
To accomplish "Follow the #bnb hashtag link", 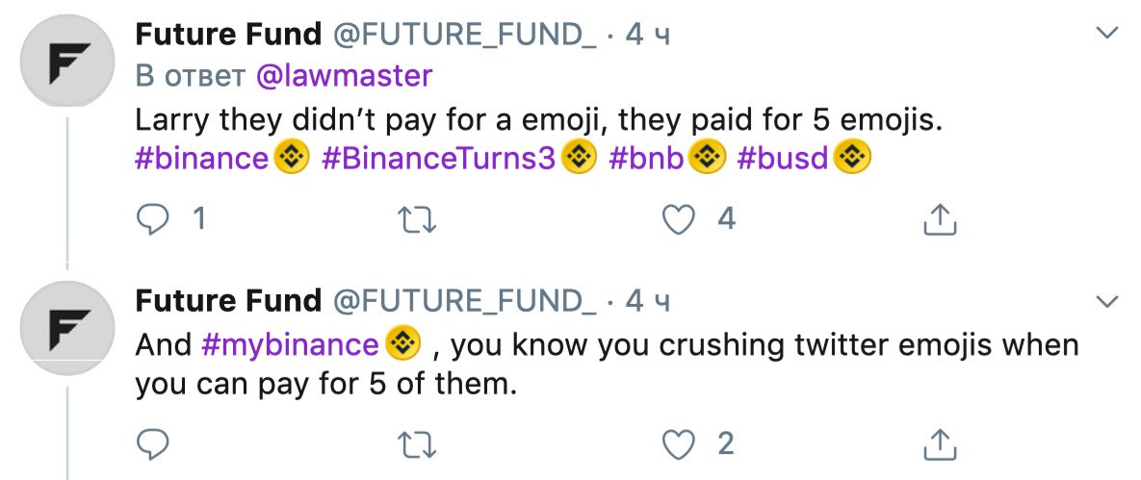I will click(646, 157).
